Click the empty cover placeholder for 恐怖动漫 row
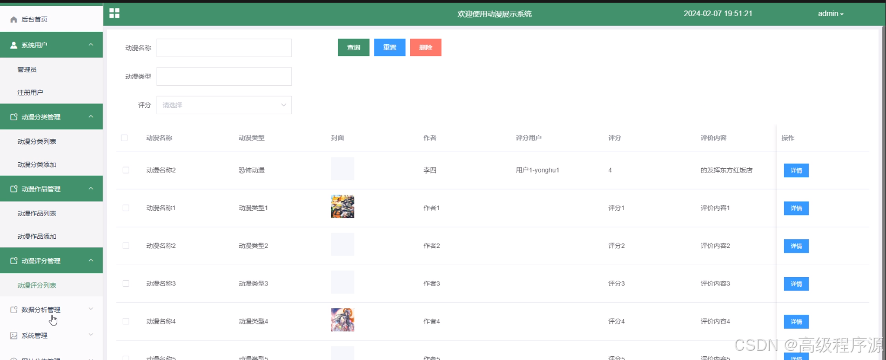Viewport: 886px width, 360px height. (x=343, y=169)
